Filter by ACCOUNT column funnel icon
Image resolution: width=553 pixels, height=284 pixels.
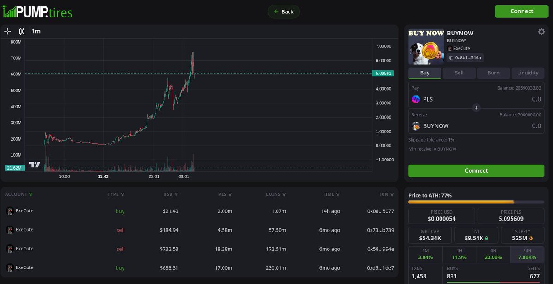tap(31, 194)
